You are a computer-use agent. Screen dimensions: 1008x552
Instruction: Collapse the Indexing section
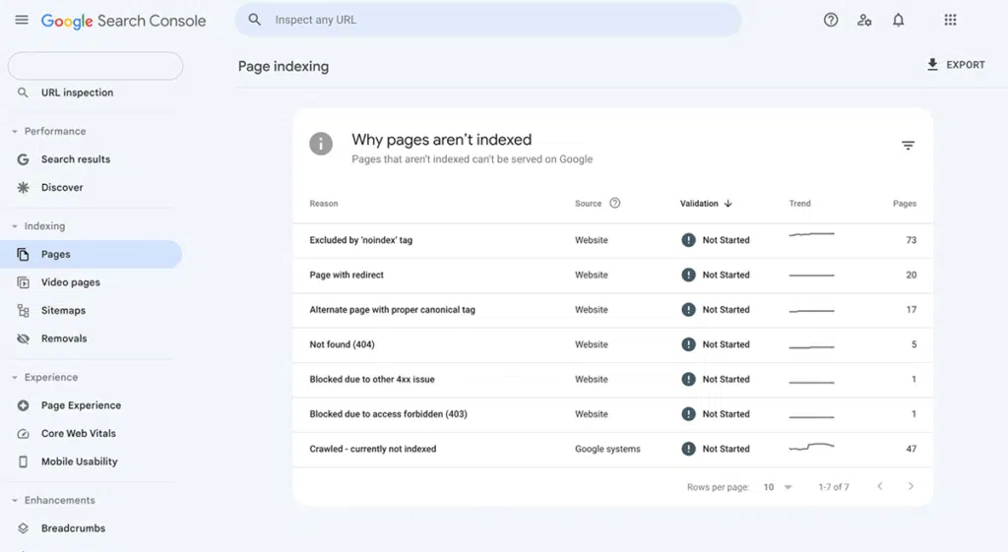(15, 226)
